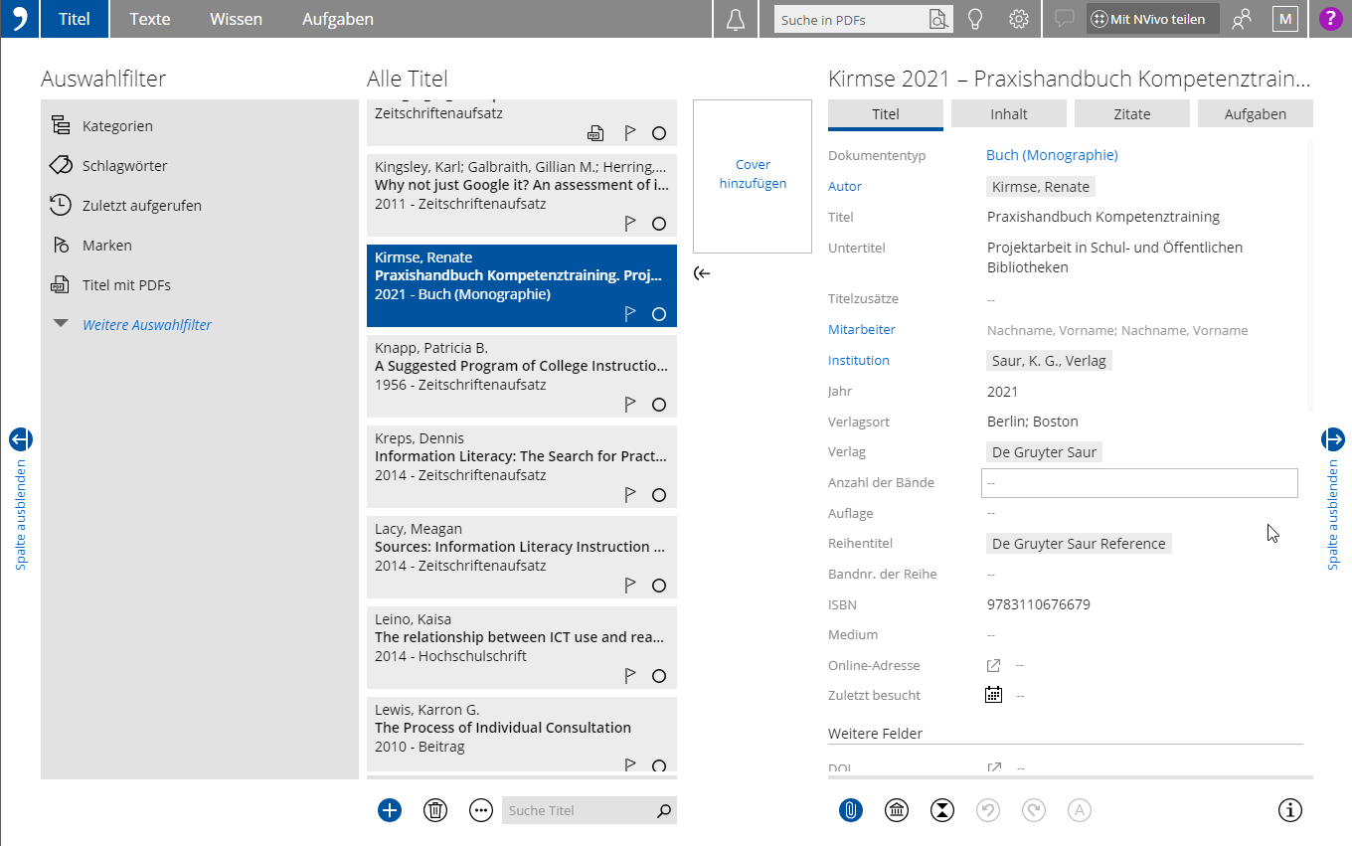The width and height of the screenshot is (1352, 846).
Task: Click the Autor field label link
Action: click(x=845, y=186)
